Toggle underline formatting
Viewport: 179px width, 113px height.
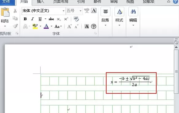click(x=40, y=19)
